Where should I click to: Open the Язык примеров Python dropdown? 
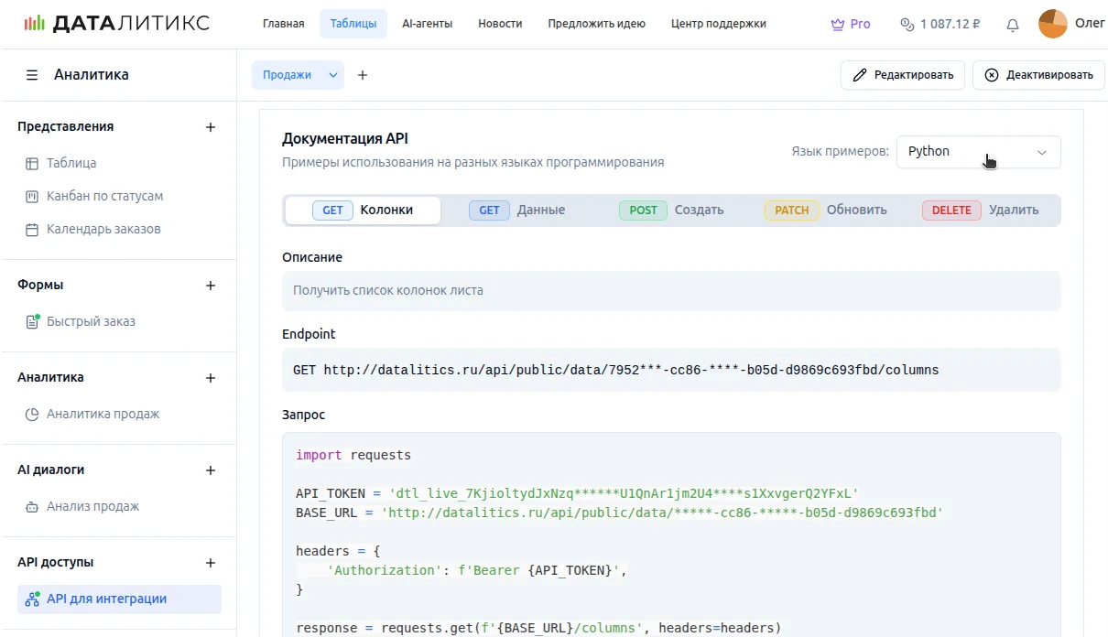click(978, 152)
